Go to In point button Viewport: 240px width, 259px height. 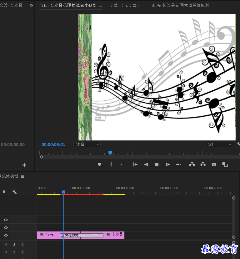135,165
